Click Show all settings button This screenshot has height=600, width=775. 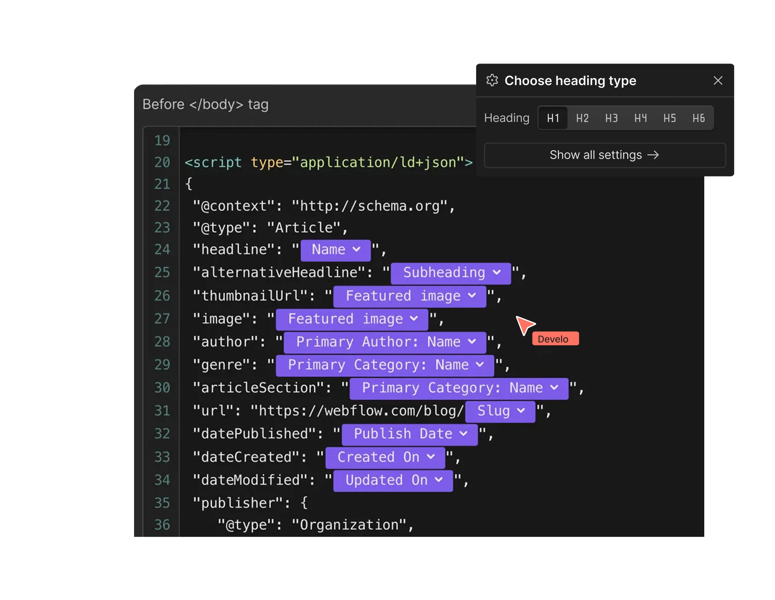click(604, 155)
